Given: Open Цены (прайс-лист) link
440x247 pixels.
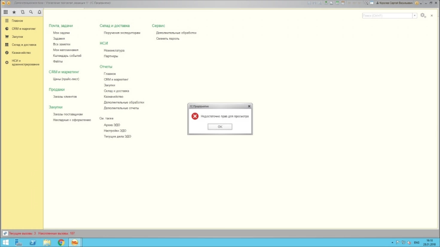Looking at the screenshot, I should point(66,79).
